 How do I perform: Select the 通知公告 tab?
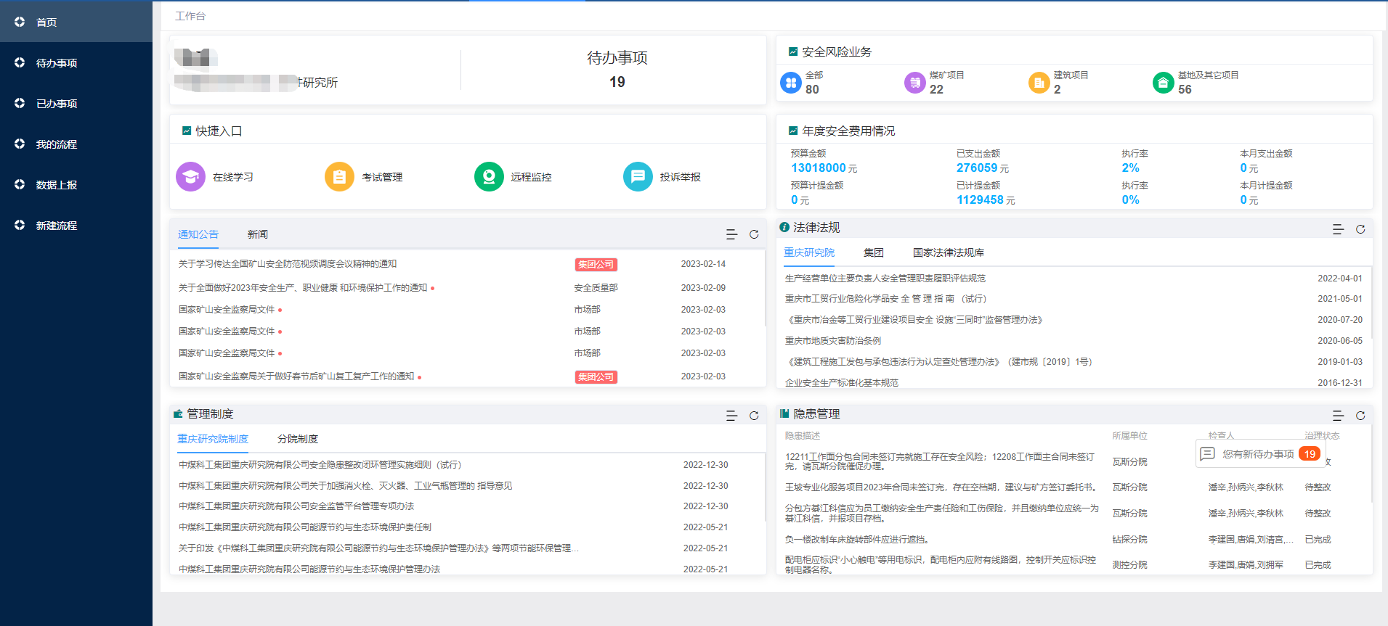tap(198, 234)
